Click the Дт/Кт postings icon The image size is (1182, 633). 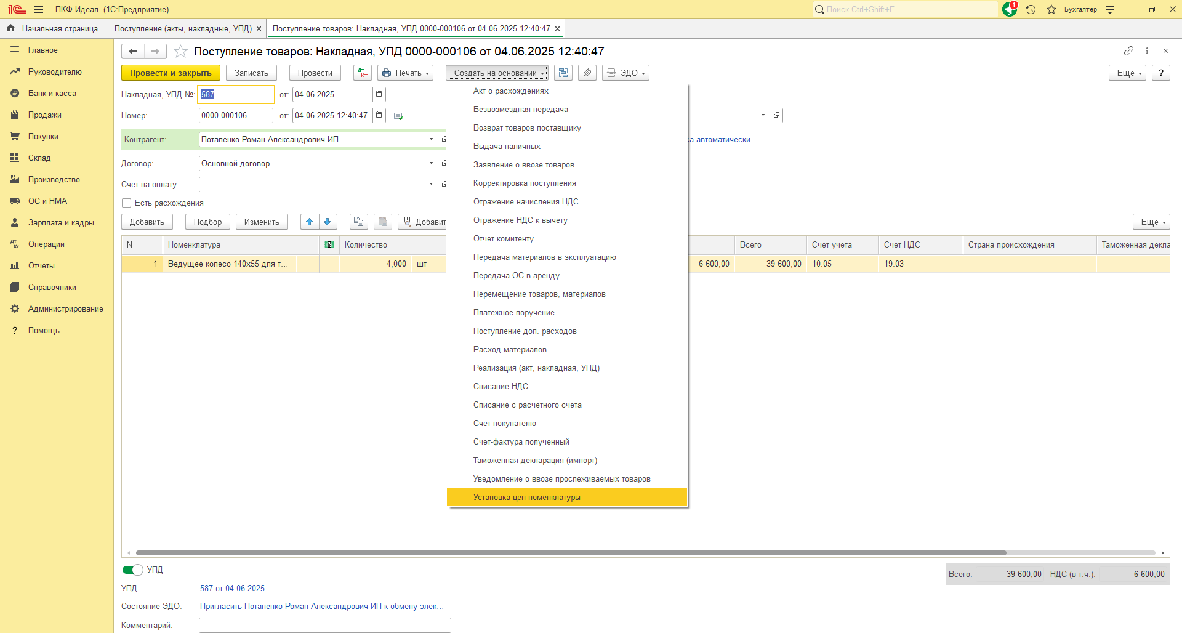click(363, 73)
